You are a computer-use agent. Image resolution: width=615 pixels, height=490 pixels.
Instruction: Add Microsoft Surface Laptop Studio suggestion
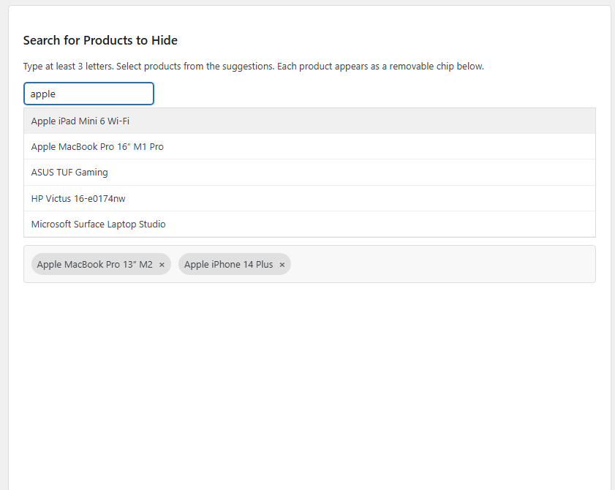pyautogui.click(x=309, y=224)
